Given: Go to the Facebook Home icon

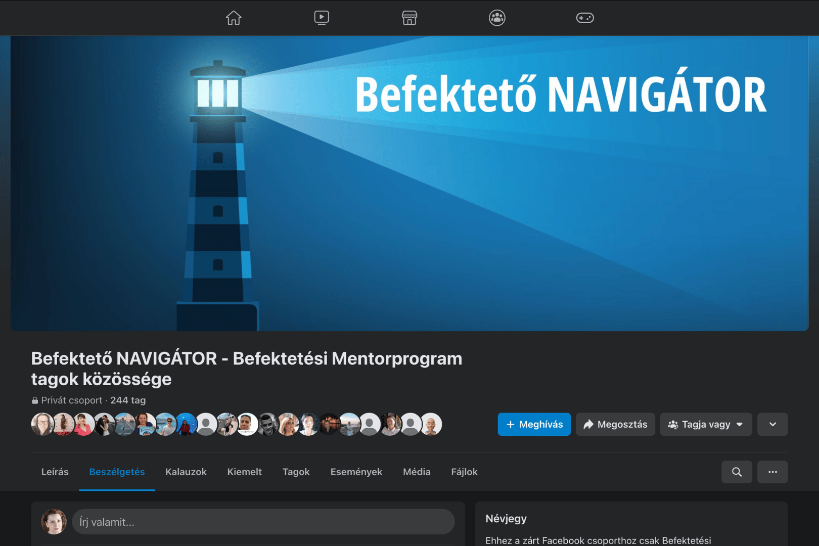Looking at the screenshot, I should pos(234,18).
